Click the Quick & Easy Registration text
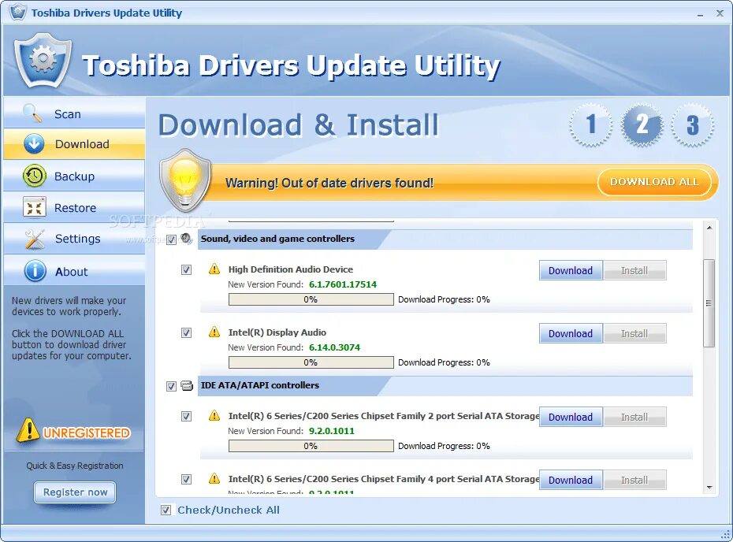Viewport: 733px width, 542px height. pyautogui.click(x=75, y=466)
